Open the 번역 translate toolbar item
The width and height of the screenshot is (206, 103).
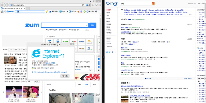pyautogui.click(x=63, y=11)
